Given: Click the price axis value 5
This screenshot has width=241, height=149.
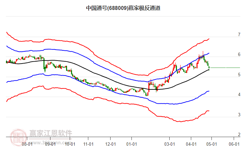Looking at the screenshot, I should (239, 74).
